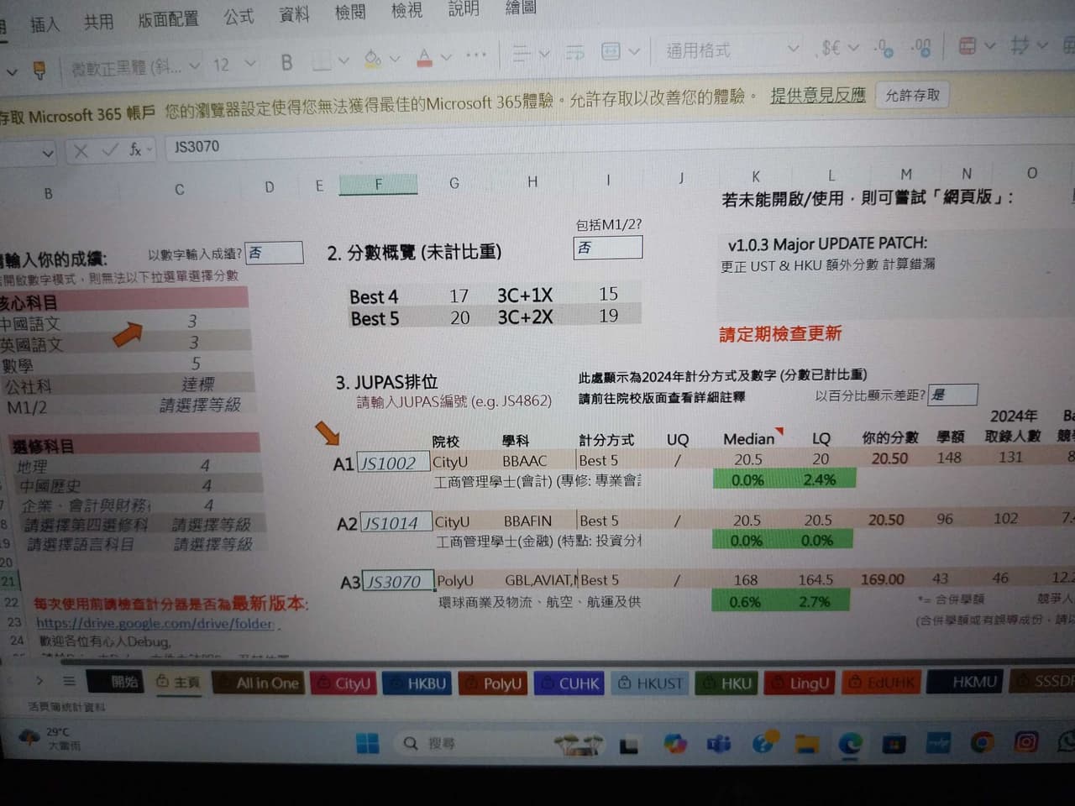Switch to the HKBU sheet tab
Viewport: 1075px width, 806px height.
417,683
